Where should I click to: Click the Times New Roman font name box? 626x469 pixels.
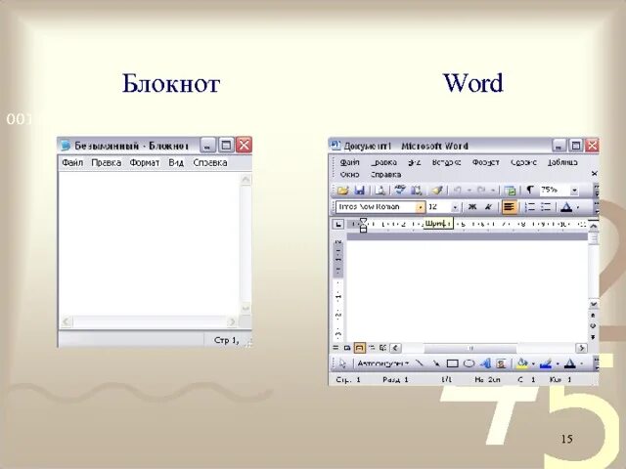[376, 207]
